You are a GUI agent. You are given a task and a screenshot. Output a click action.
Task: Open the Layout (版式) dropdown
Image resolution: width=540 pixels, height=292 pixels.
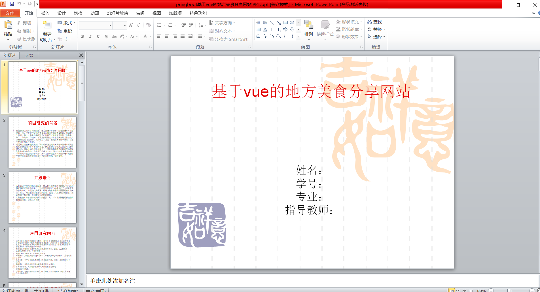coord(67,23)
